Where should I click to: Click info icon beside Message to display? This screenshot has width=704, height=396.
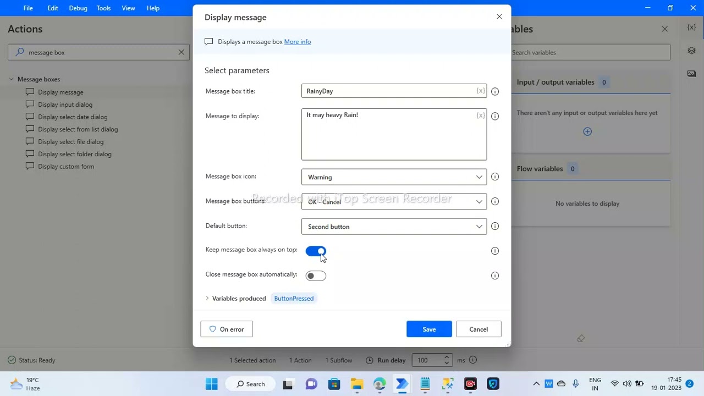point(495,117)
